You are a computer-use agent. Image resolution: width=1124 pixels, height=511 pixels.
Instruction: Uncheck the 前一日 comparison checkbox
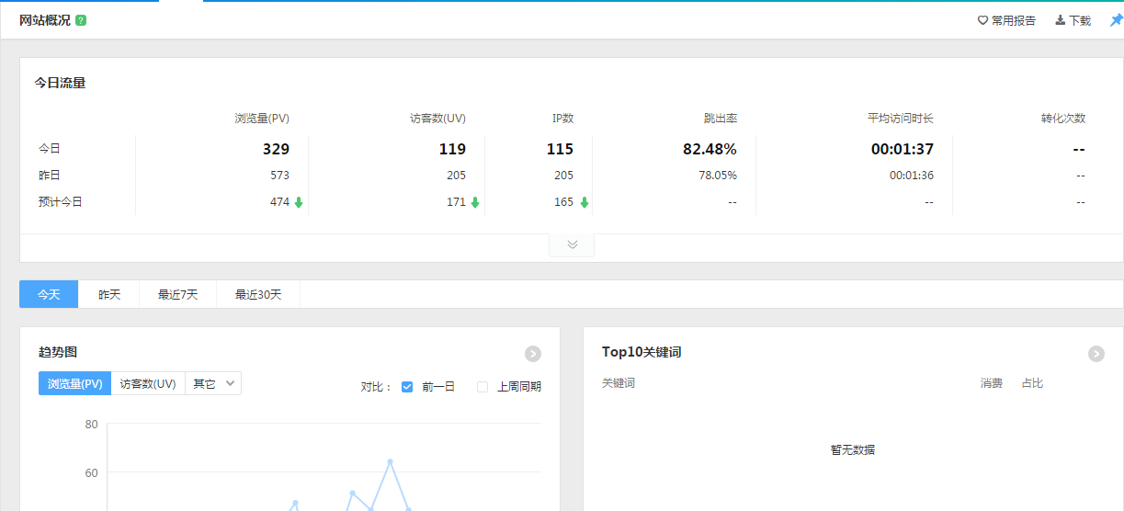407,387
